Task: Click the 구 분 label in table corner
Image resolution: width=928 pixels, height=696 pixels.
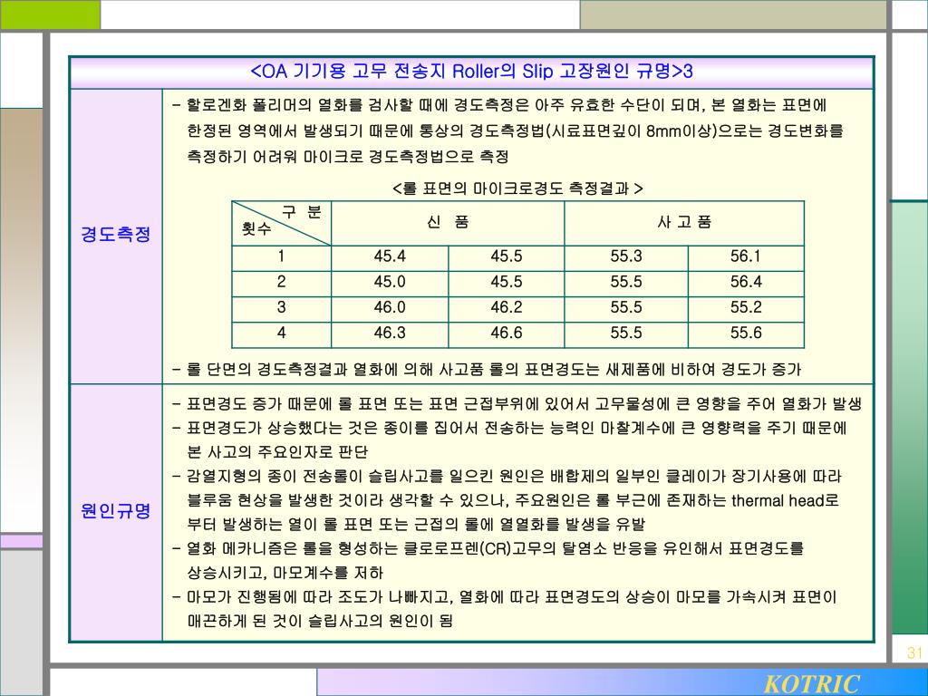Action: pos(301,212)
